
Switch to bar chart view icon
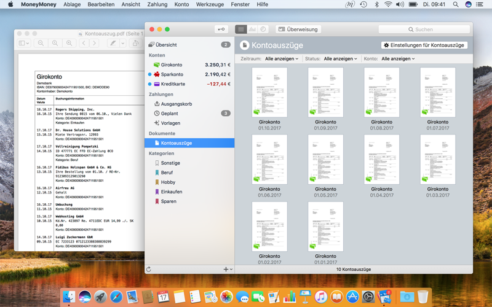tap(252, 29)
